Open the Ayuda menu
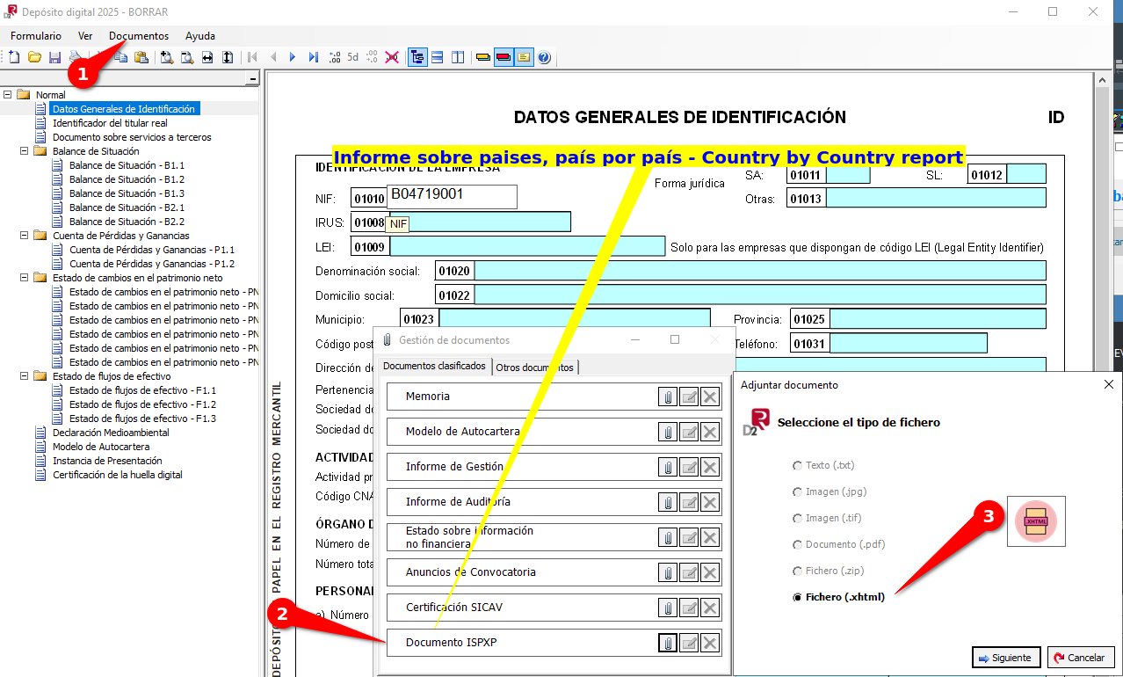The height and width of the screenshot is (677, 1123). point(200,36)
